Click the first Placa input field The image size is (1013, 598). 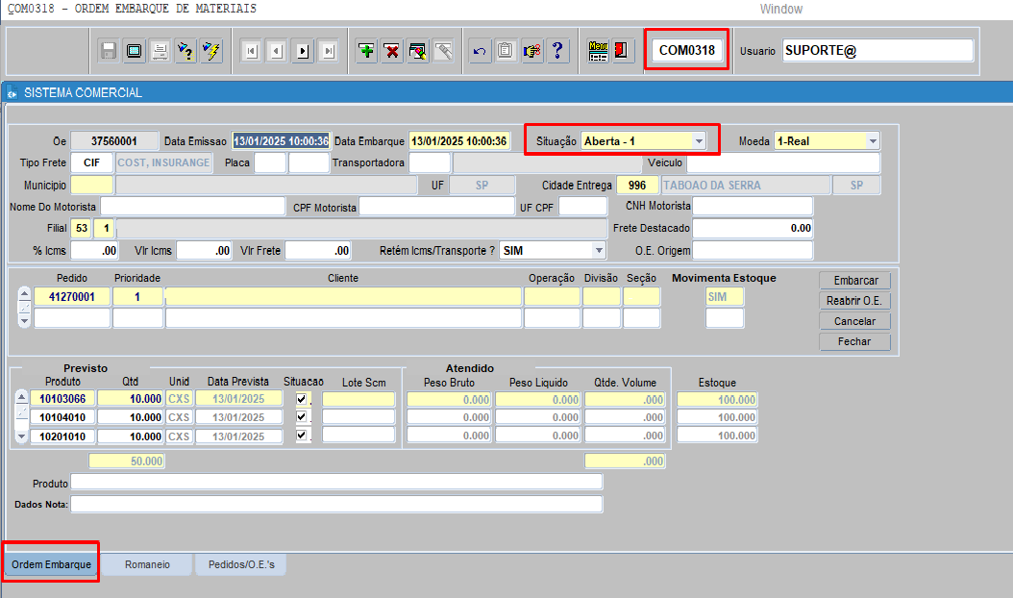pyautogui.click(x=270, y=162)
